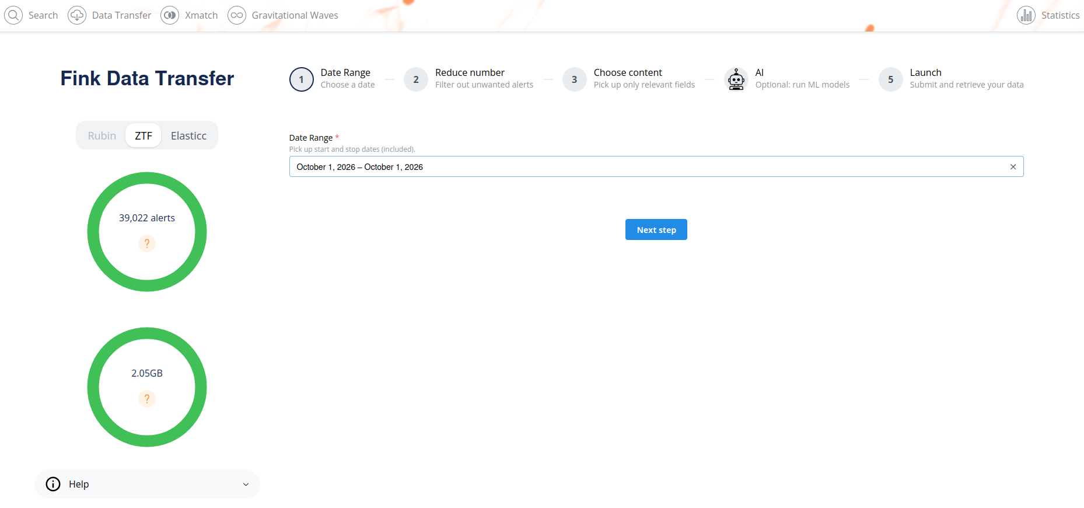Click the Search magnifier icon
Screen dimensions: 1084x508
13,15
